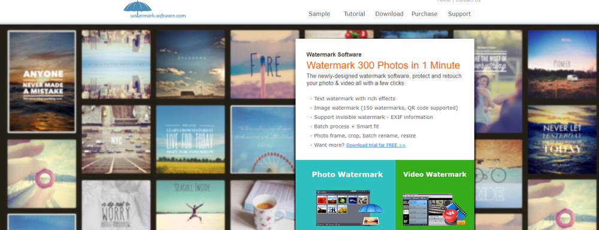Open the 'Anyone Never Made a Mistake' photo
This screenshot has width=599, height=230.
click(x=42, y=81)
